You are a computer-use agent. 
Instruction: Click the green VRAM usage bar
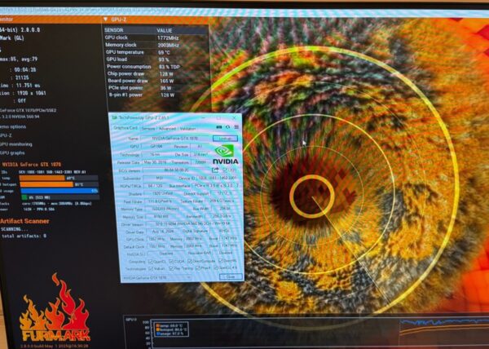(x=24, y=197)
